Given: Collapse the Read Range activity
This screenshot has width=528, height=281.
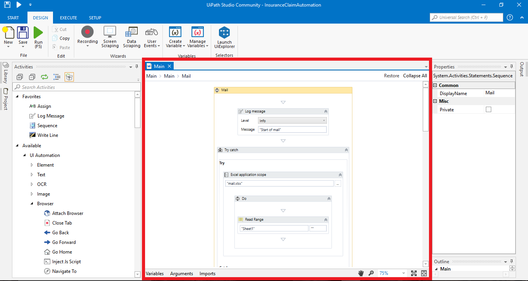Looking at the screenshot, I should click(x=326, y=220).
